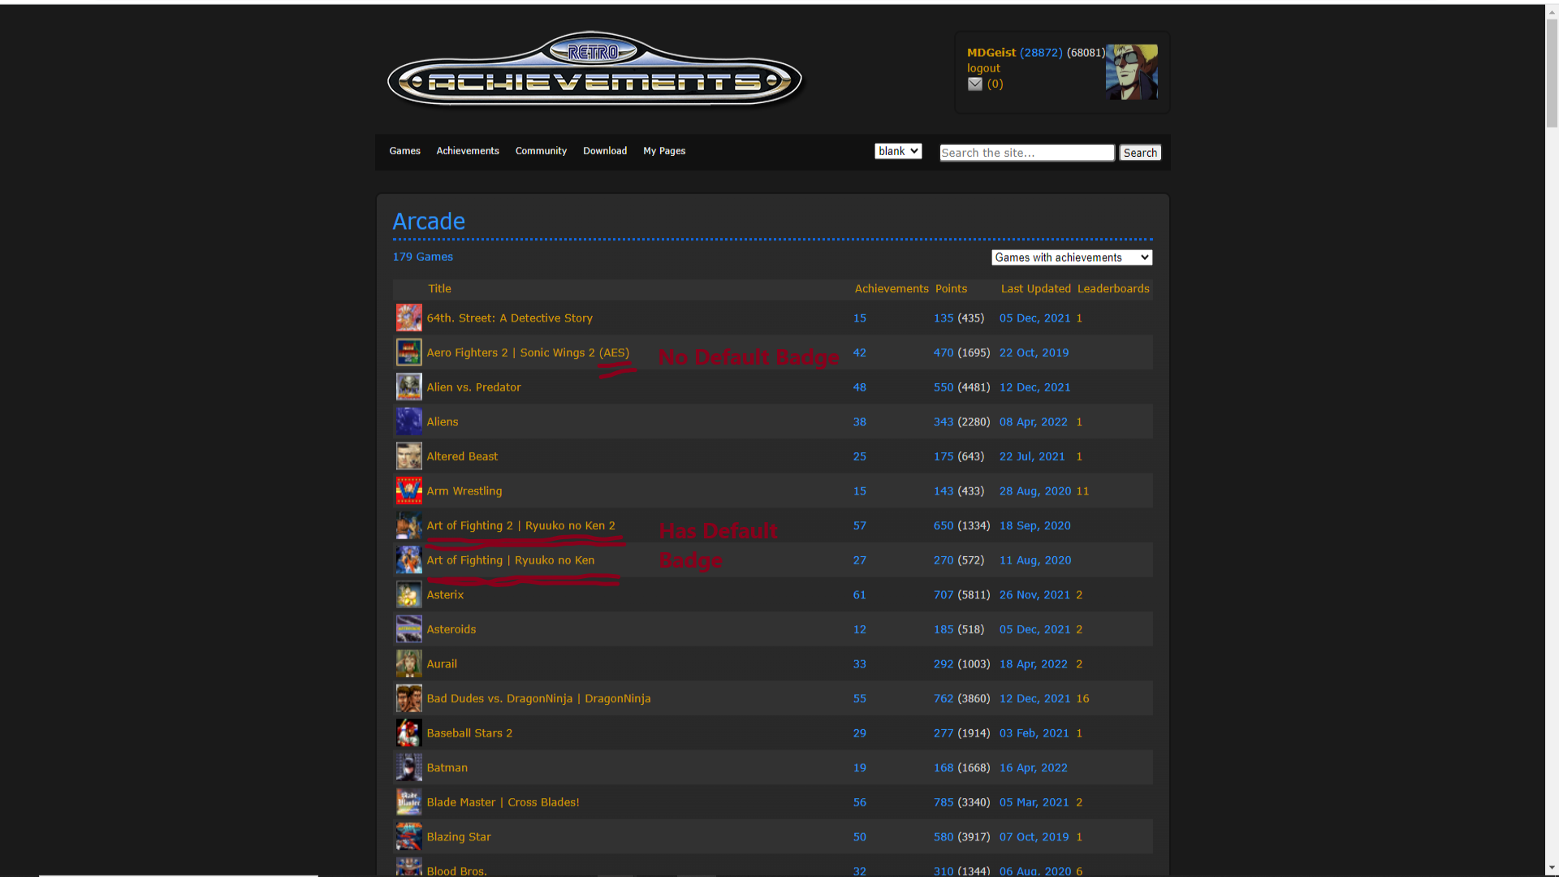
Task: Open the 64th. Street game badge icon
Action: pyautogui.click(x=408, y=318)
